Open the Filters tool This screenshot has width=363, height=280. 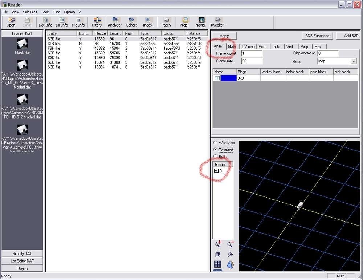(x=97, y=22)
